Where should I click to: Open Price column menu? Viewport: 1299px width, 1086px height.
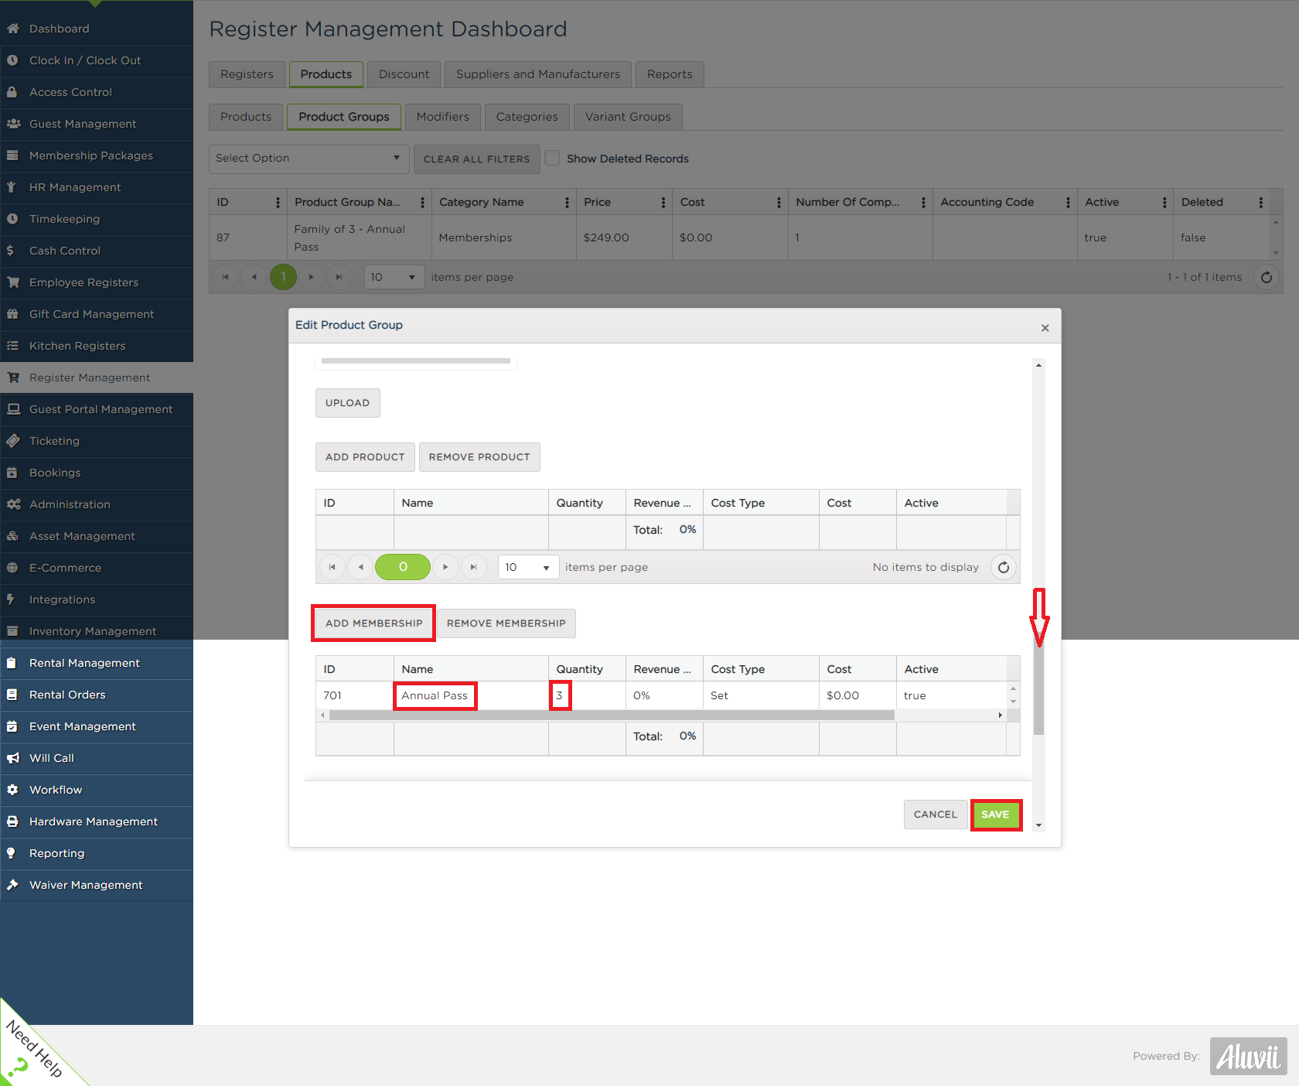(x=663, y=202)
